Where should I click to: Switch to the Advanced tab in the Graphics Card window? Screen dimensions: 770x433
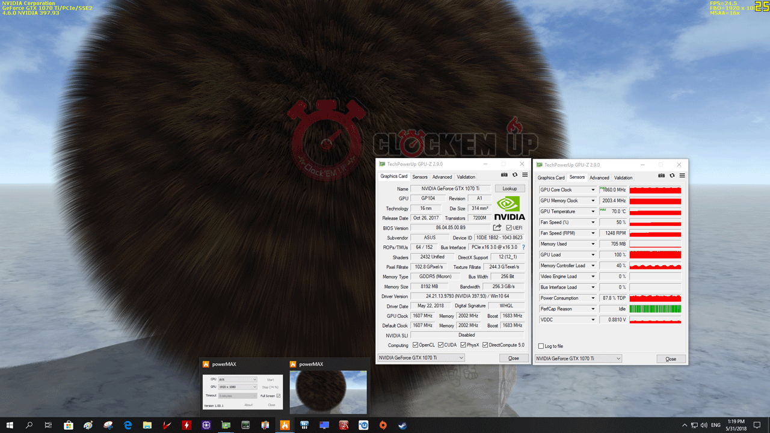pyautogui.click(x=442, y=177)
